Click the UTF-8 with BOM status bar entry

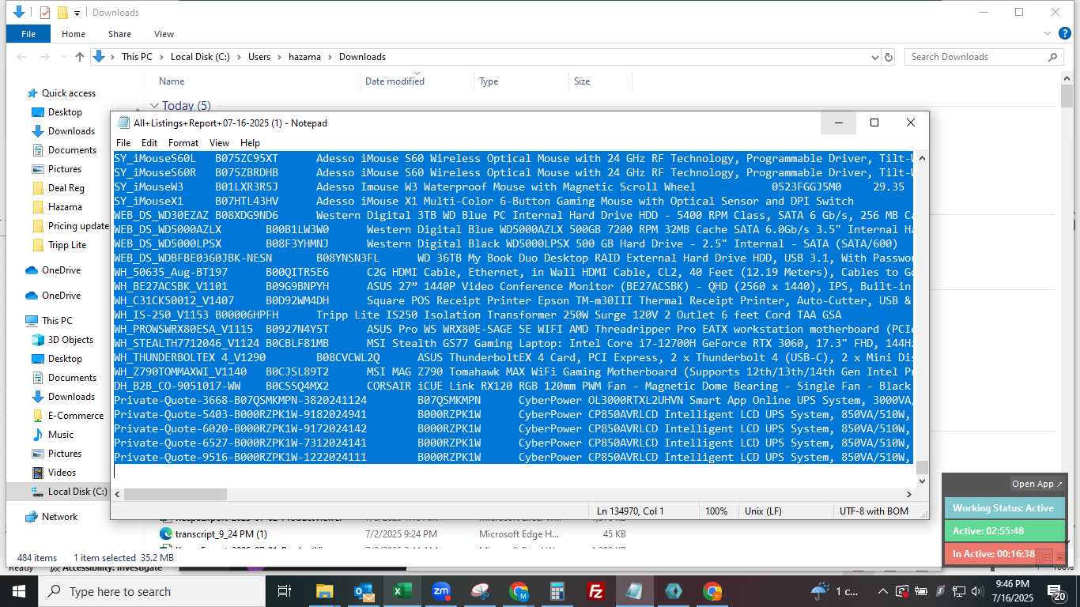point(874,511)
